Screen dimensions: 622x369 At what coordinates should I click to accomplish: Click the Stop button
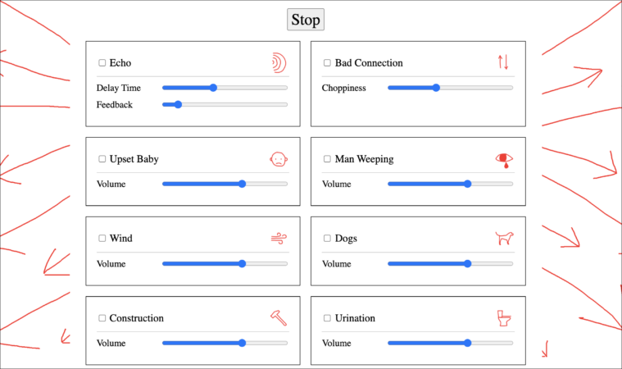tap(306, 20)
